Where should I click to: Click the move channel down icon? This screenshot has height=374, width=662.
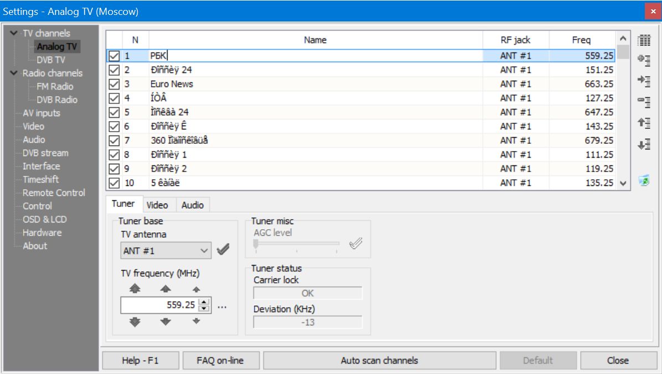coord(643,145)
